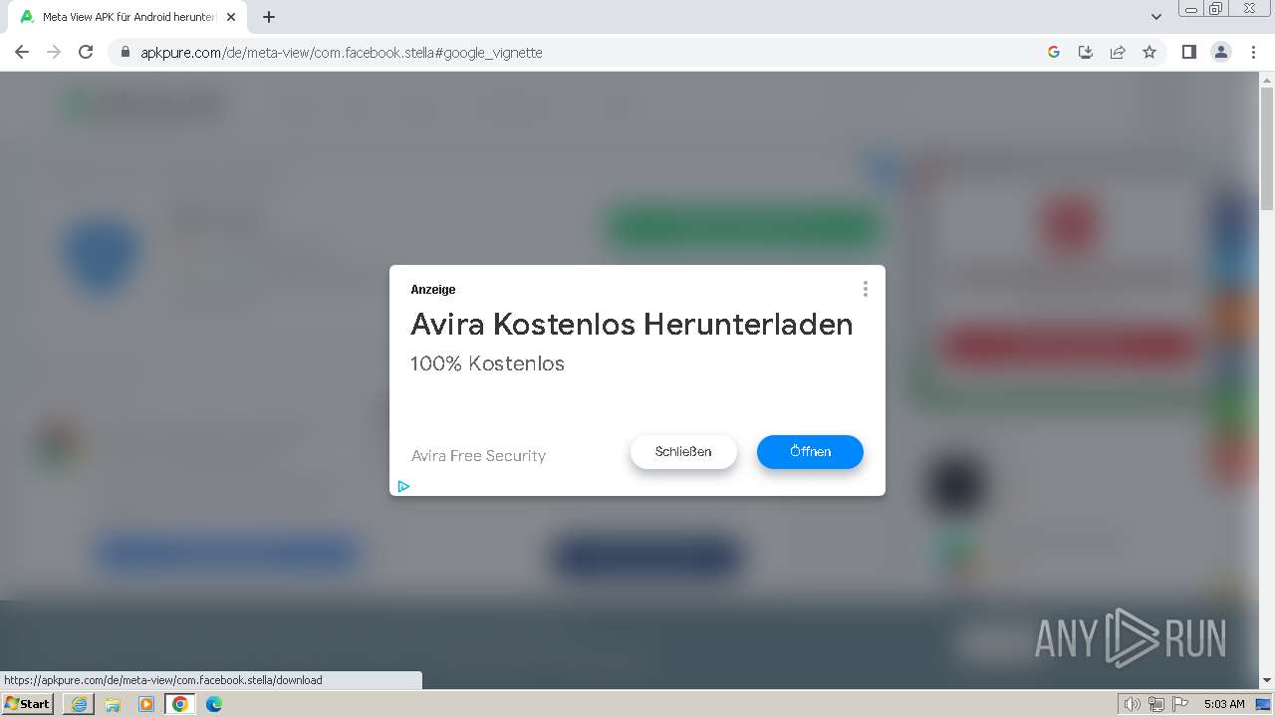The height and width of the screenshot is (717, 1275).
Task: Go forward in browser history
Action: 54,52
